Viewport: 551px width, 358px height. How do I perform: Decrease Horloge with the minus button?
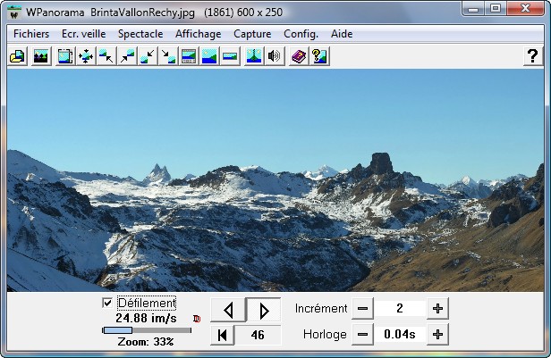click(x=362, y=335)
